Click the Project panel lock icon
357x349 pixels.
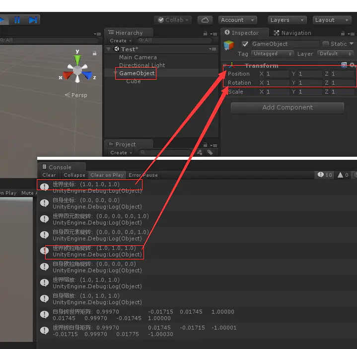(x=205, y=145)
